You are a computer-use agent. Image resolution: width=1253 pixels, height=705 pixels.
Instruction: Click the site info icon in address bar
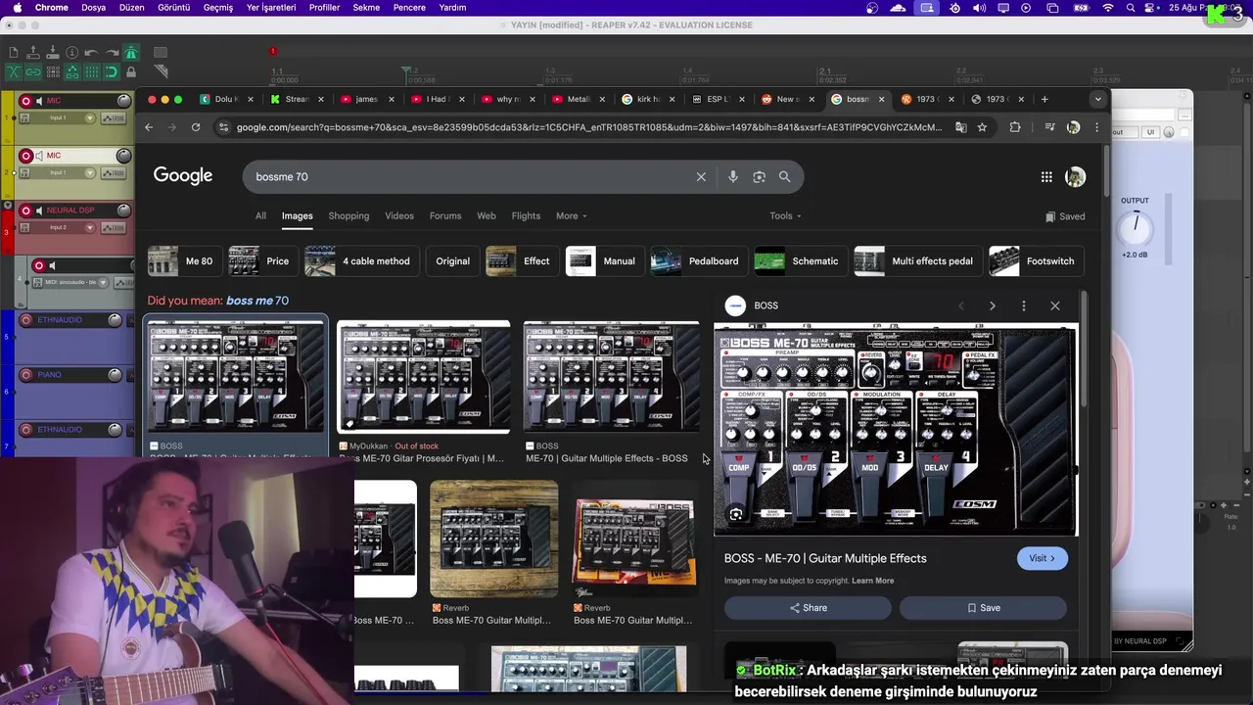point(224,127)
